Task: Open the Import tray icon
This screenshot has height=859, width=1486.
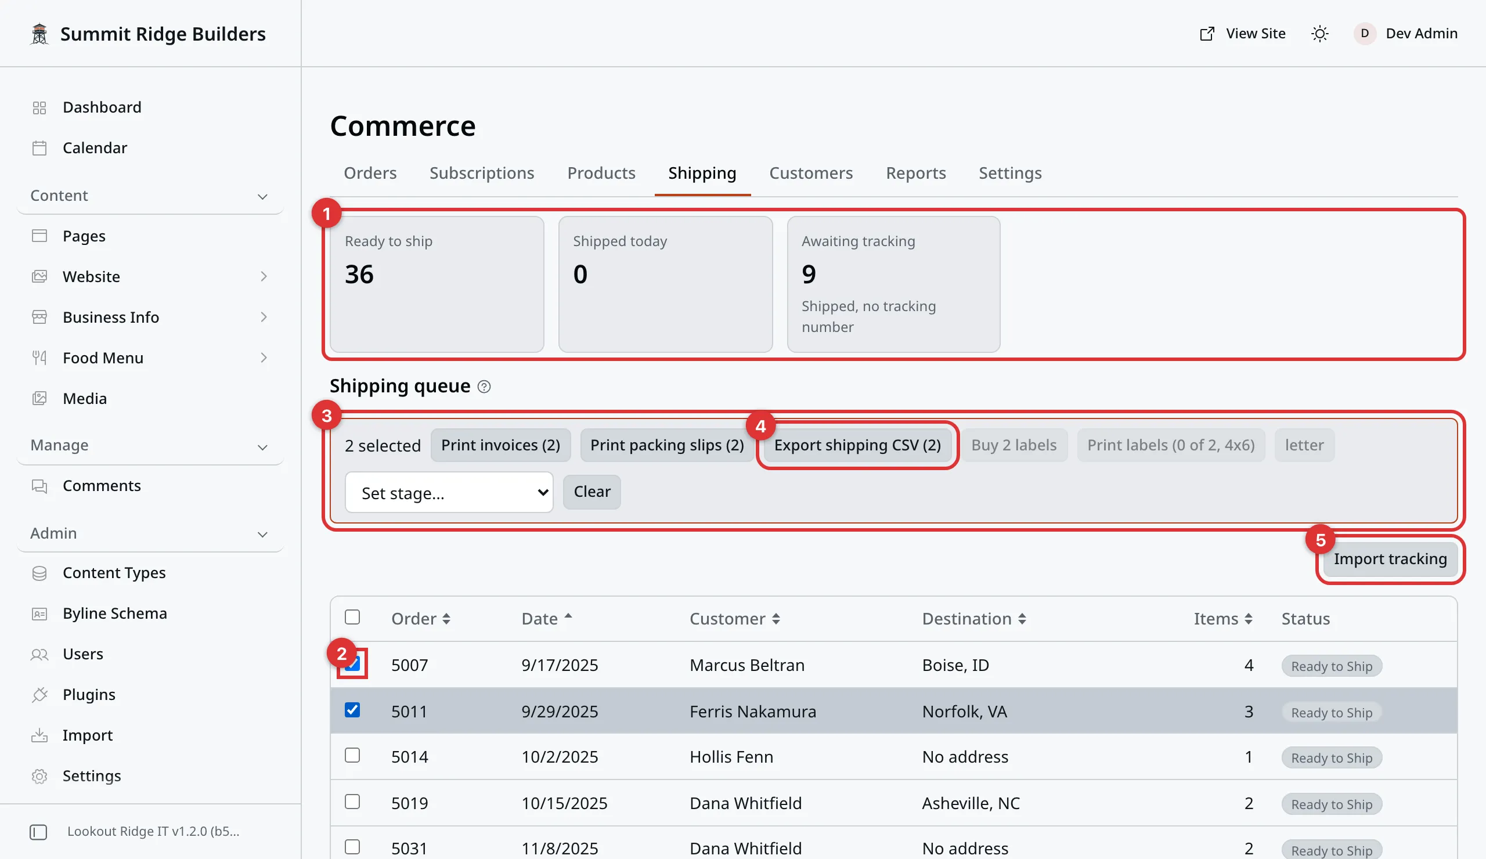Action: pyautogui.click(x=39, y=735)
